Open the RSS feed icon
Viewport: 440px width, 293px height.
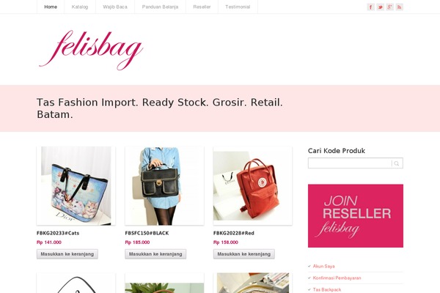pos(400,7)
